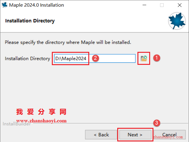Cancel the Maple installation

pos(170,135)
